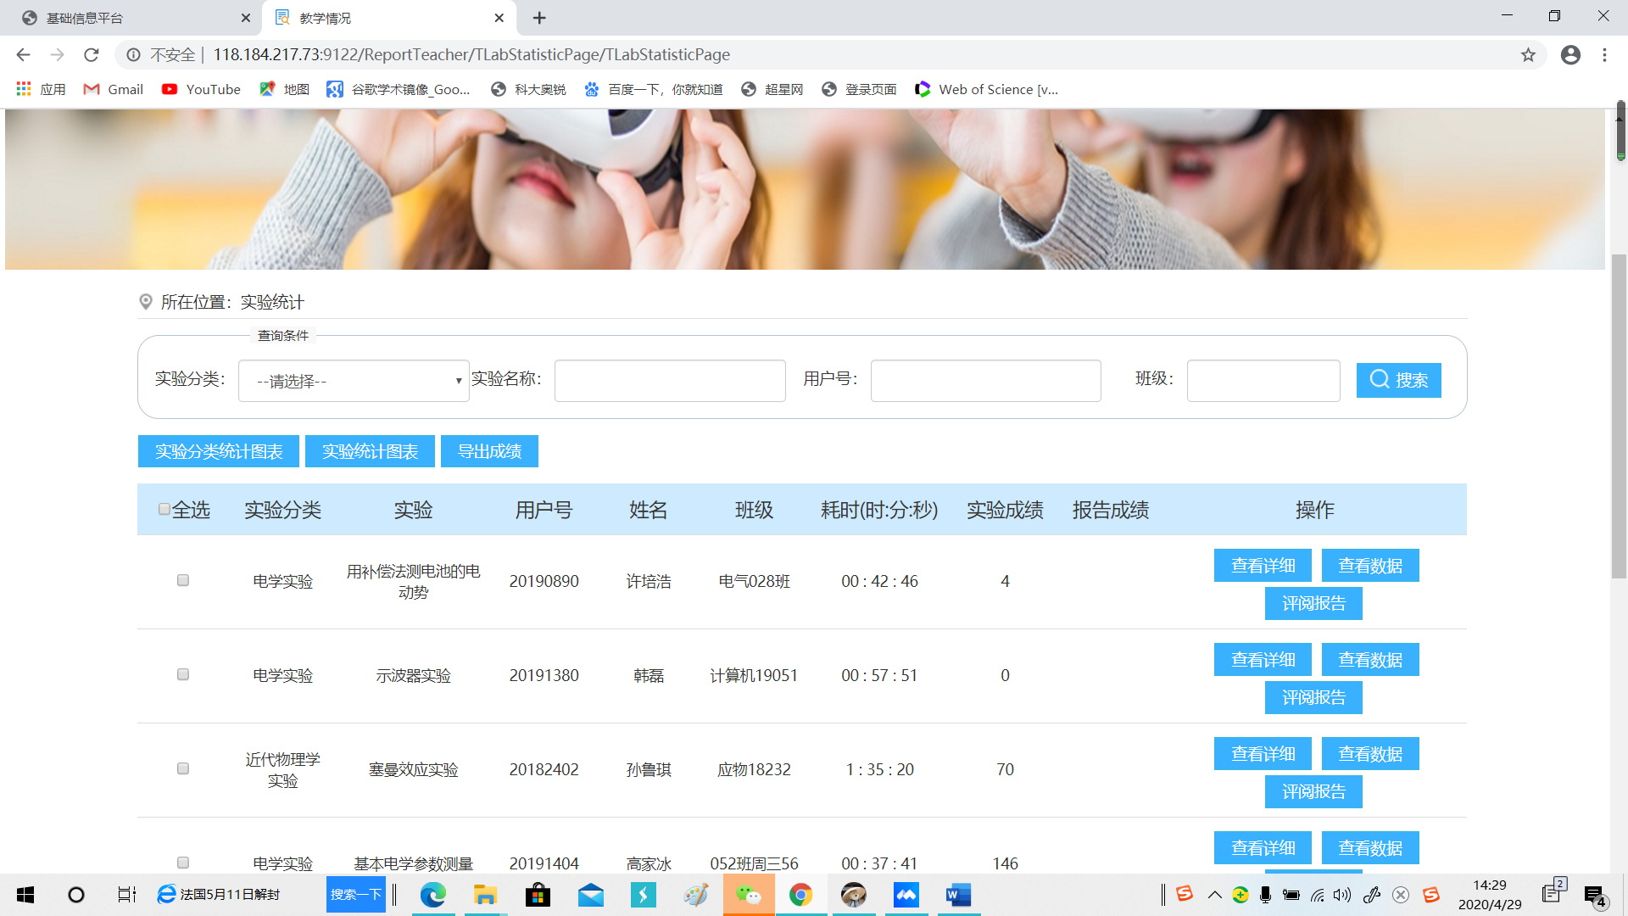Viewport: 1628px width, 916px height.
Task: Toggle the 全选 select-all checkbox
Action: click(x=164, y=509)
